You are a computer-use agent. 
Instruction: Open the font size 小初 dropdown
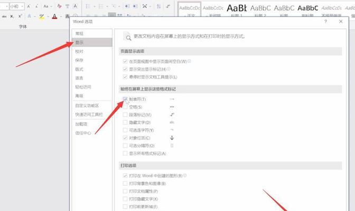click(x=22, y=6)
